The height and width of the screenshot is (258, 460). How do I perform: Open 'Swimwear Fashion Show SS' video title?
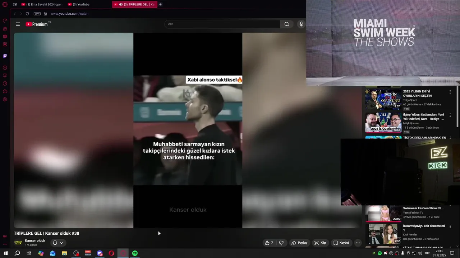[x=423, y=208]
